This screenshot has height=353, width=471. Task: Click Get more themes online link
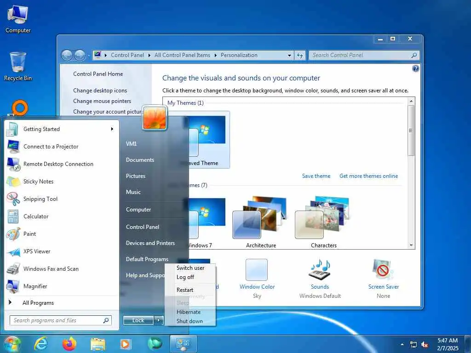coord(368,176)
